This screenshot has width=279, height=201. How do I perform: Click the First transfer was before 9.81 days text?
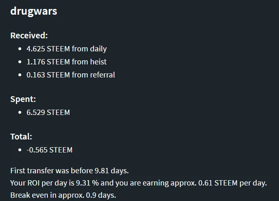click(x=69, y=171)
